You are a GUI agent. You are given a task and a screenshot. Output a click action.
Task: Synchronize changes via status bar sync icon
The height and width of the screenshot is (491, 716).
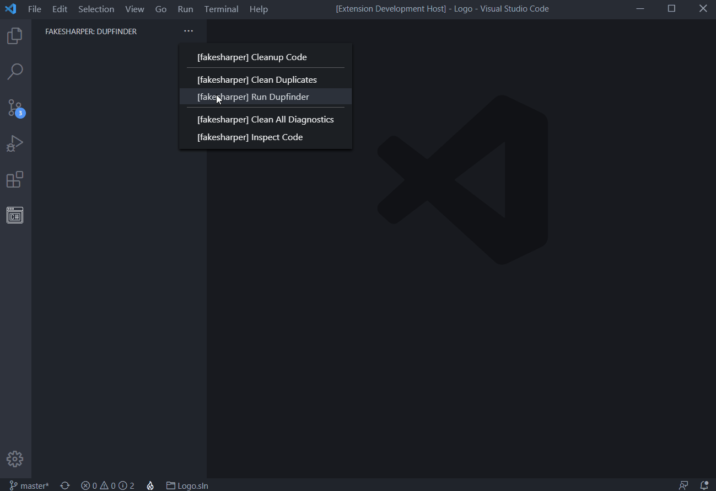[x=65, y=485]
